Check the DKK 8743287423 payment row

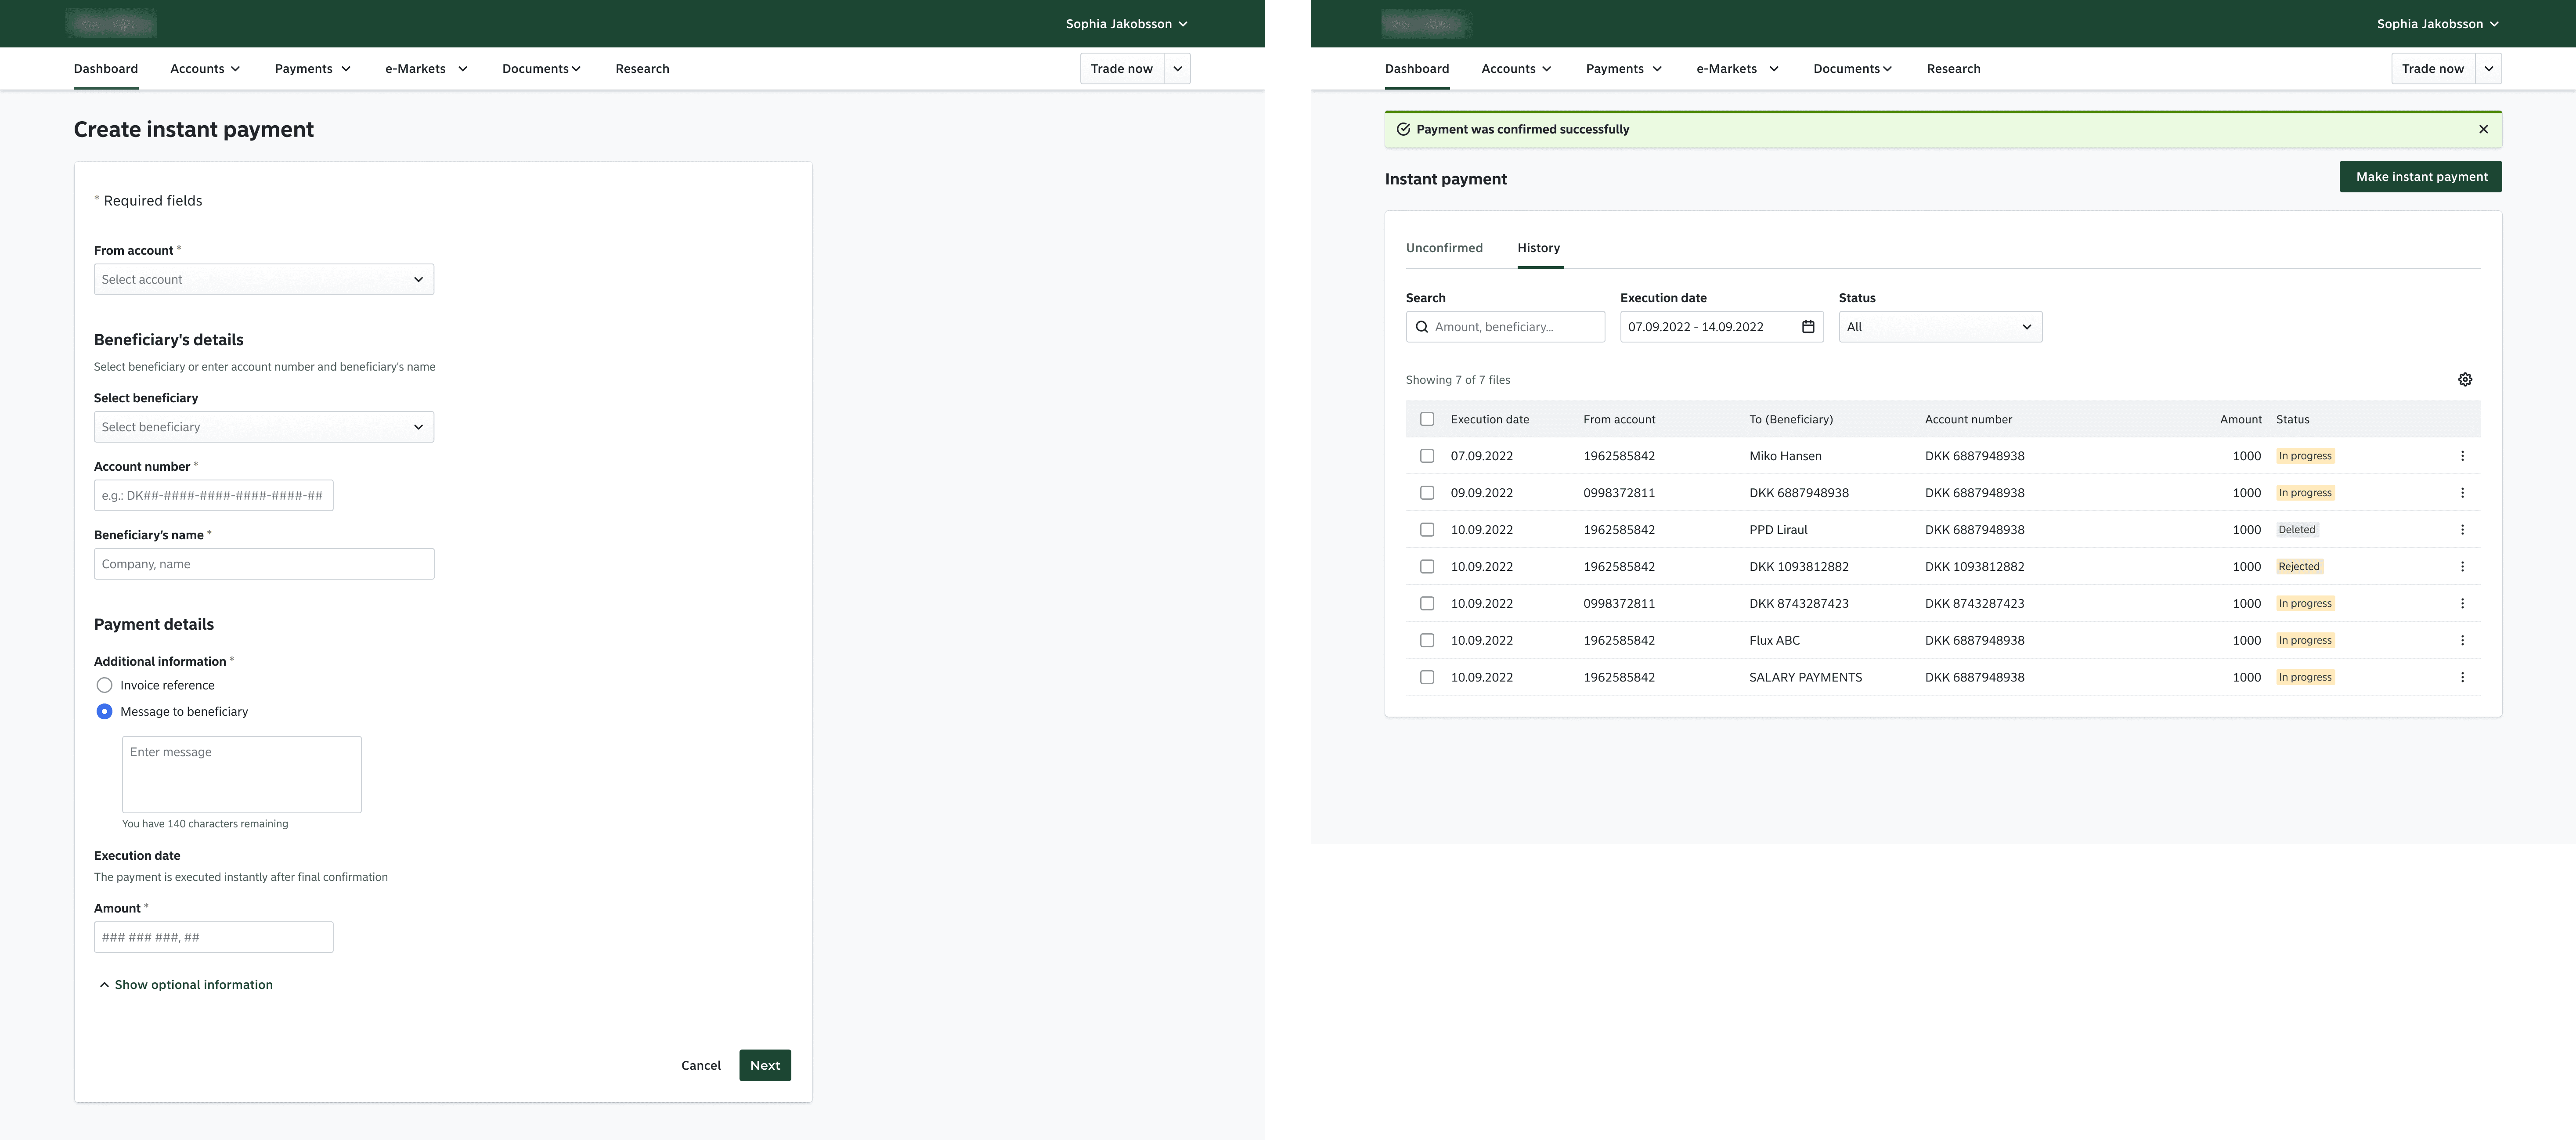(x=1427, y=604)
